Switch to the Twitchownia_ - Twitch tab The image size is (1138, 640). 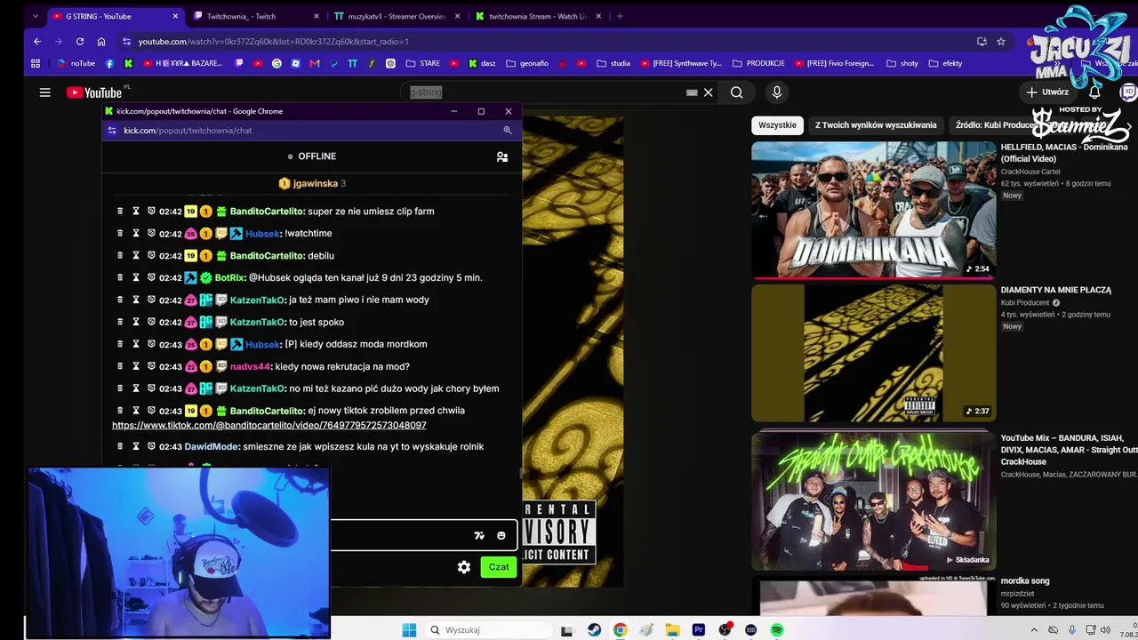coord(257,16)
